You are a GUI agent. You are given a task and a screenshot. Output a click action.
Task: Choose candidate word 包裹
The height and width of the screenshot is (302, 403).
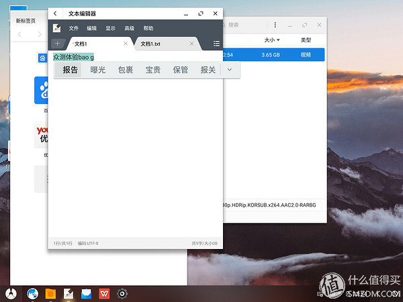click(x=126, y=70)
